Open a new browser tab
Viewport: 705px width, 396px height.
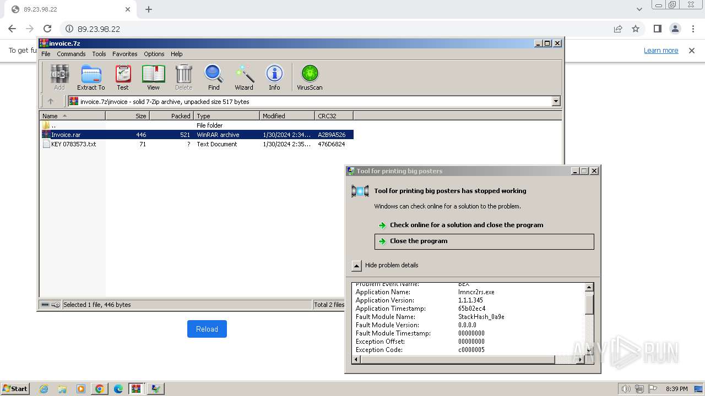[x=149, y=9]
